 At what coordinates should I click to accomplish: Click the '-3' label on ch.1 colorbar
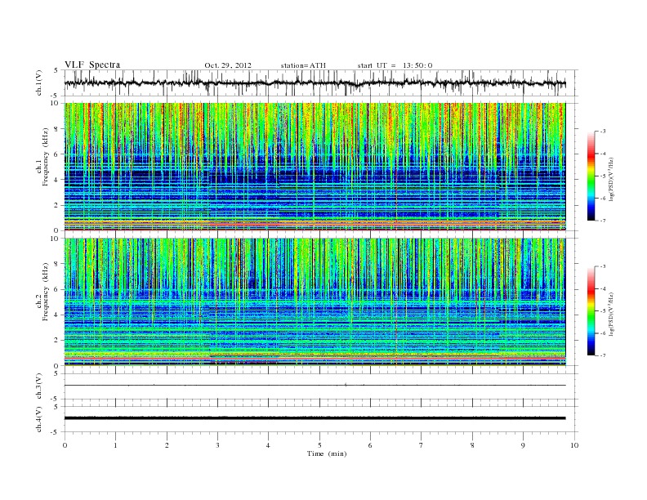602,132
